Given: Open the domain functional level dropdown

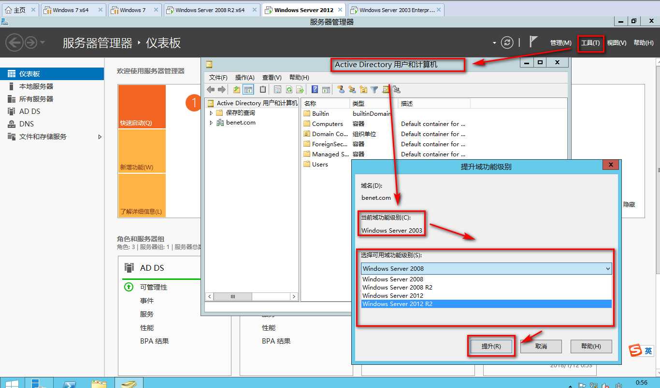Looking at the screenshot, I should tap(487, 268).
